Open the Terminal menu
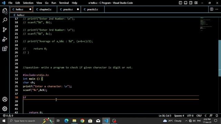The height and width of the screenshot is (124, 221). [x=64, y=3]
